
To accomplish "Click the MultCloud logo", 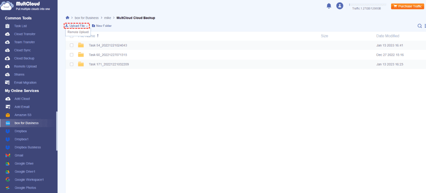I will 26,6.
